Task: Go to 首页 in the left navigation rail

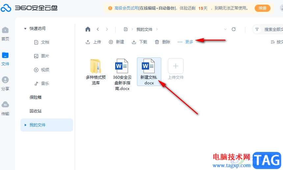Action: (5, 34)
